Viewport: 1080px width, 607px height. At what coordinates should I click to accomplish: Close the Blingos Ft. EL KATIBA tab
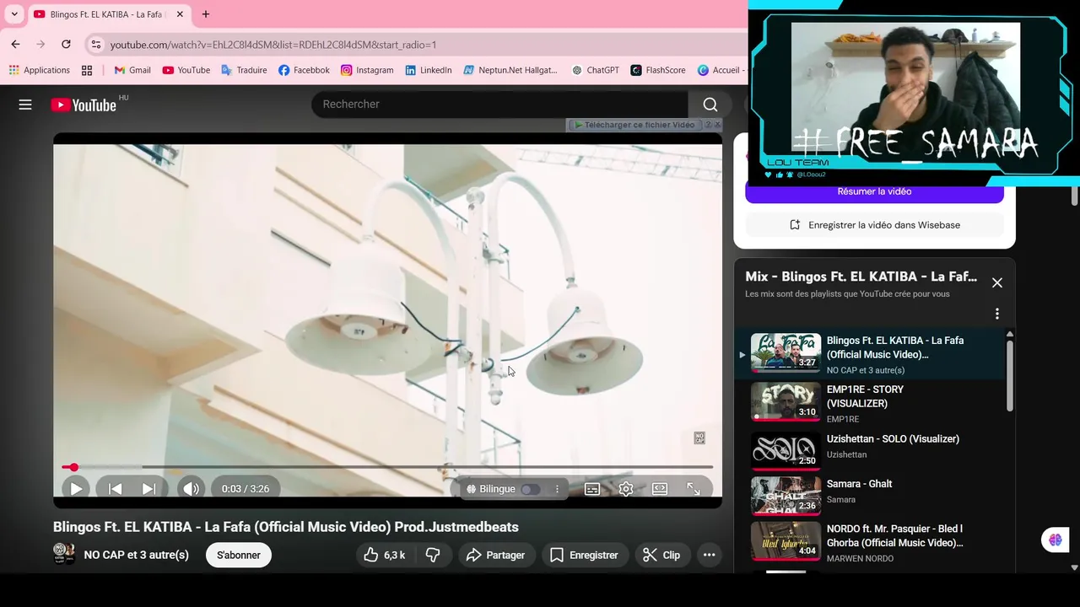point(180,14)
